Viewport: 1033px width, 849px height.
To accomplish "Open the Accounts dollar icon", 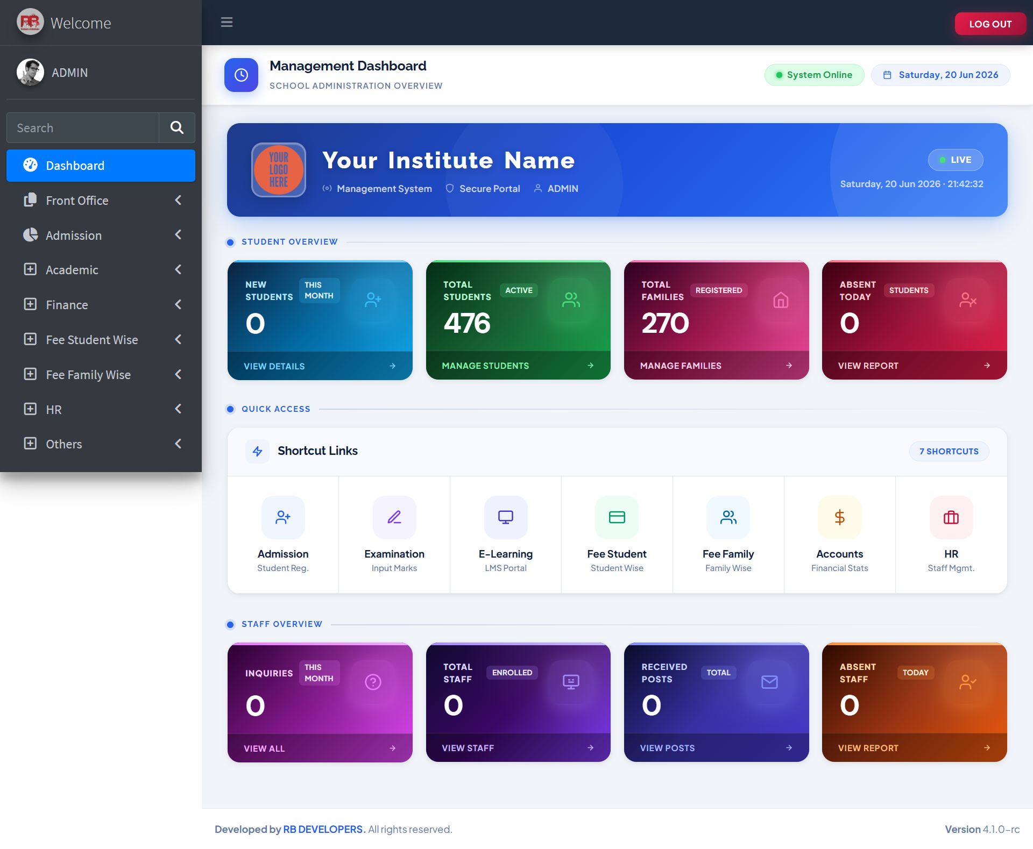I will (839, 517).
